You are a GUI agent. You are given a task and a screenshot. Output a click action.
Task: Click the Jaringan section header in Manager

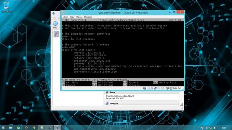pyautogui.click(x=113, y=104)
